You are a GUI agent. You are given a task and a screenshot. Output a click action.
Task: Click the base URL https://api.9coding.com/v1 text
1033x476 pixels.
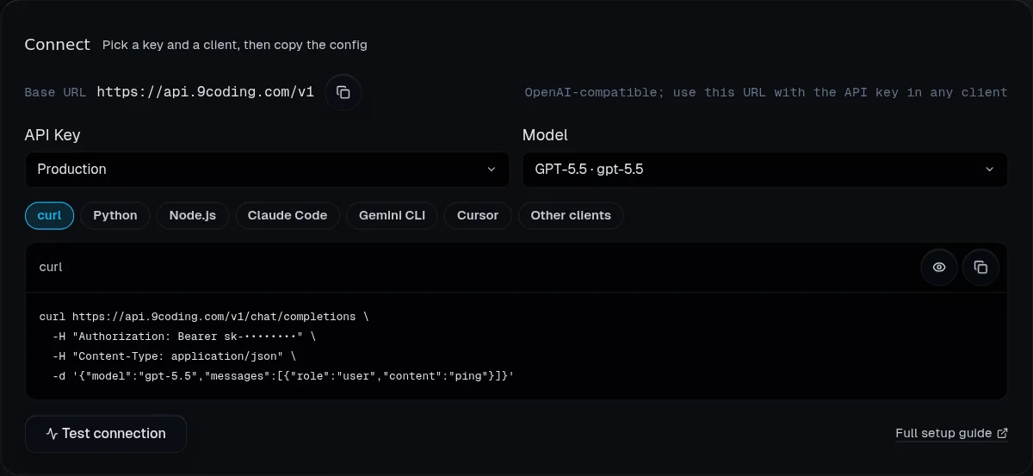click(205, 92)
